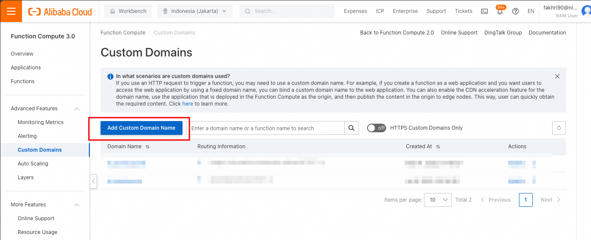Viewport: 591px width, 240px height.
Task: Go to Overview in sidebar
Action: 22,54
